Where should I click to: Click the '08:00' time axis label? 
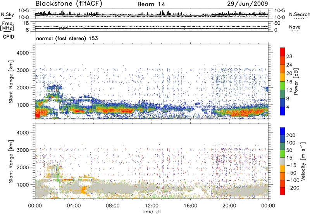(112, 206)
